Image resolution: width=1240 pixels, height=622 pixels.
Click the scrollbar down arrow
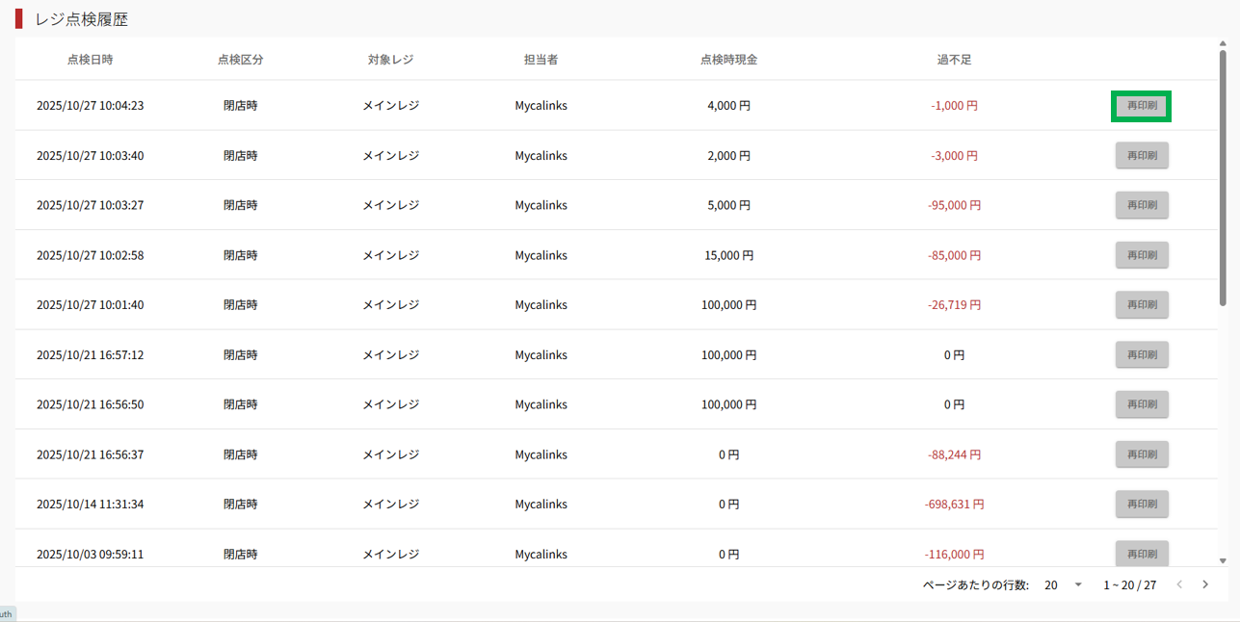tap(1223, 560)
